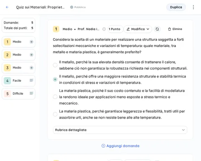
Task: Click the author name Prof. Nadia
Action: coord(88,29)
